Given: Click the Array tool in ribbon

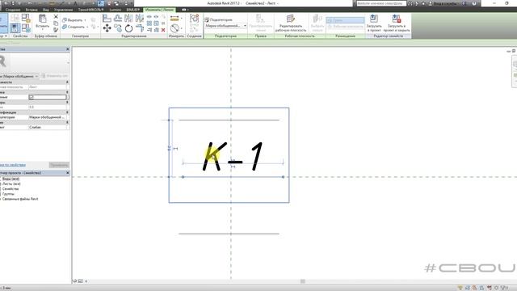Looking at the screenshot, I should point(149,23).
